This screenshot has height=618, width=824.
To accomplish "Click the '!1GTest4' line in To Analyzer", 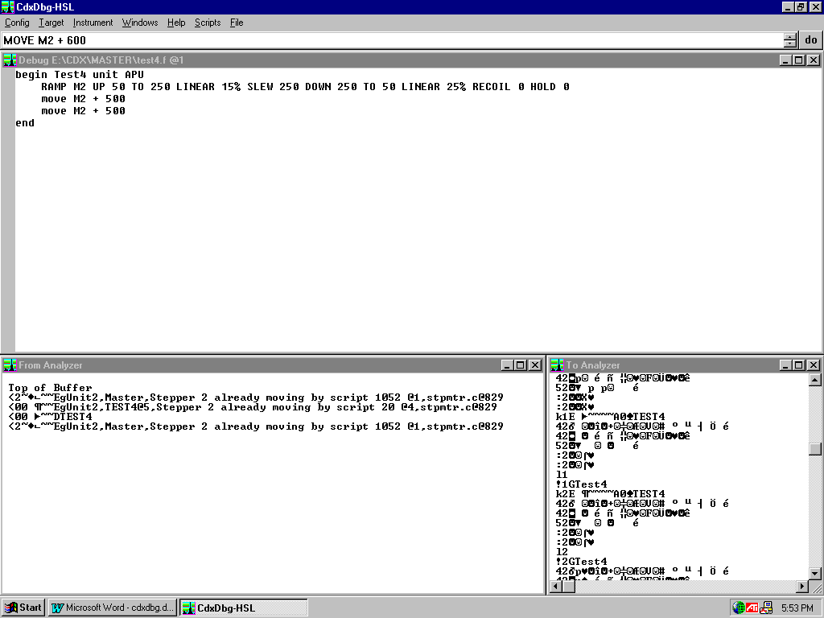I will tap(581, 484).
